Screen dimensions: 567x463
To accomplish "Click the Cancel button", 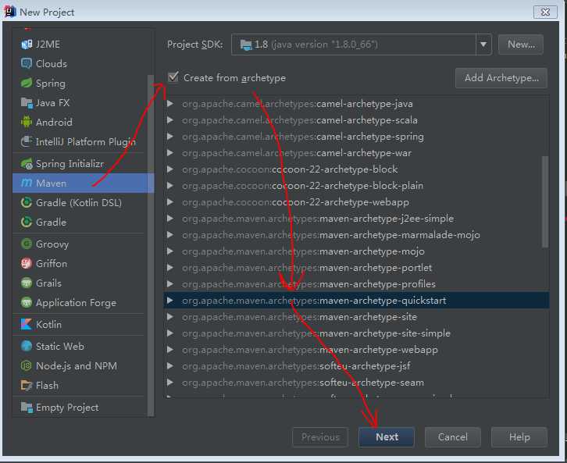I will (x=453, y=437).
